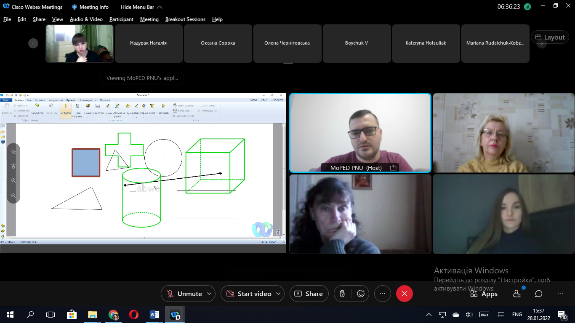Open the Layout dropdown

pos(550,37)
